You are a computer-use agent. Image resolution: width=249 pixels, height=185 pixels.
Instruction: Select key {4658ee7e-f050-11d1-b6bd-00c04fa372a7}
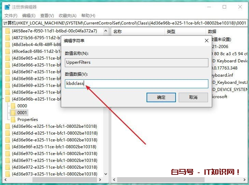click(54, 31)
